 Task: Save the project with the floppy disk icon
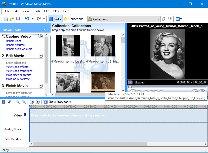pos(18,19)
